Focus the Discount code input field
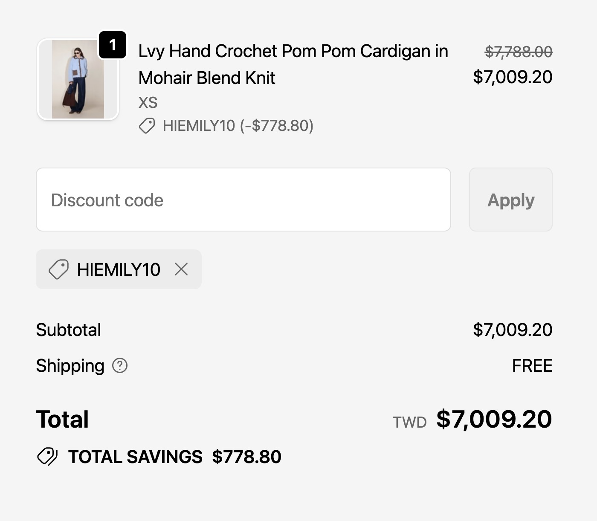This screenshot has height=521, width=597. [x=243, y=200]
